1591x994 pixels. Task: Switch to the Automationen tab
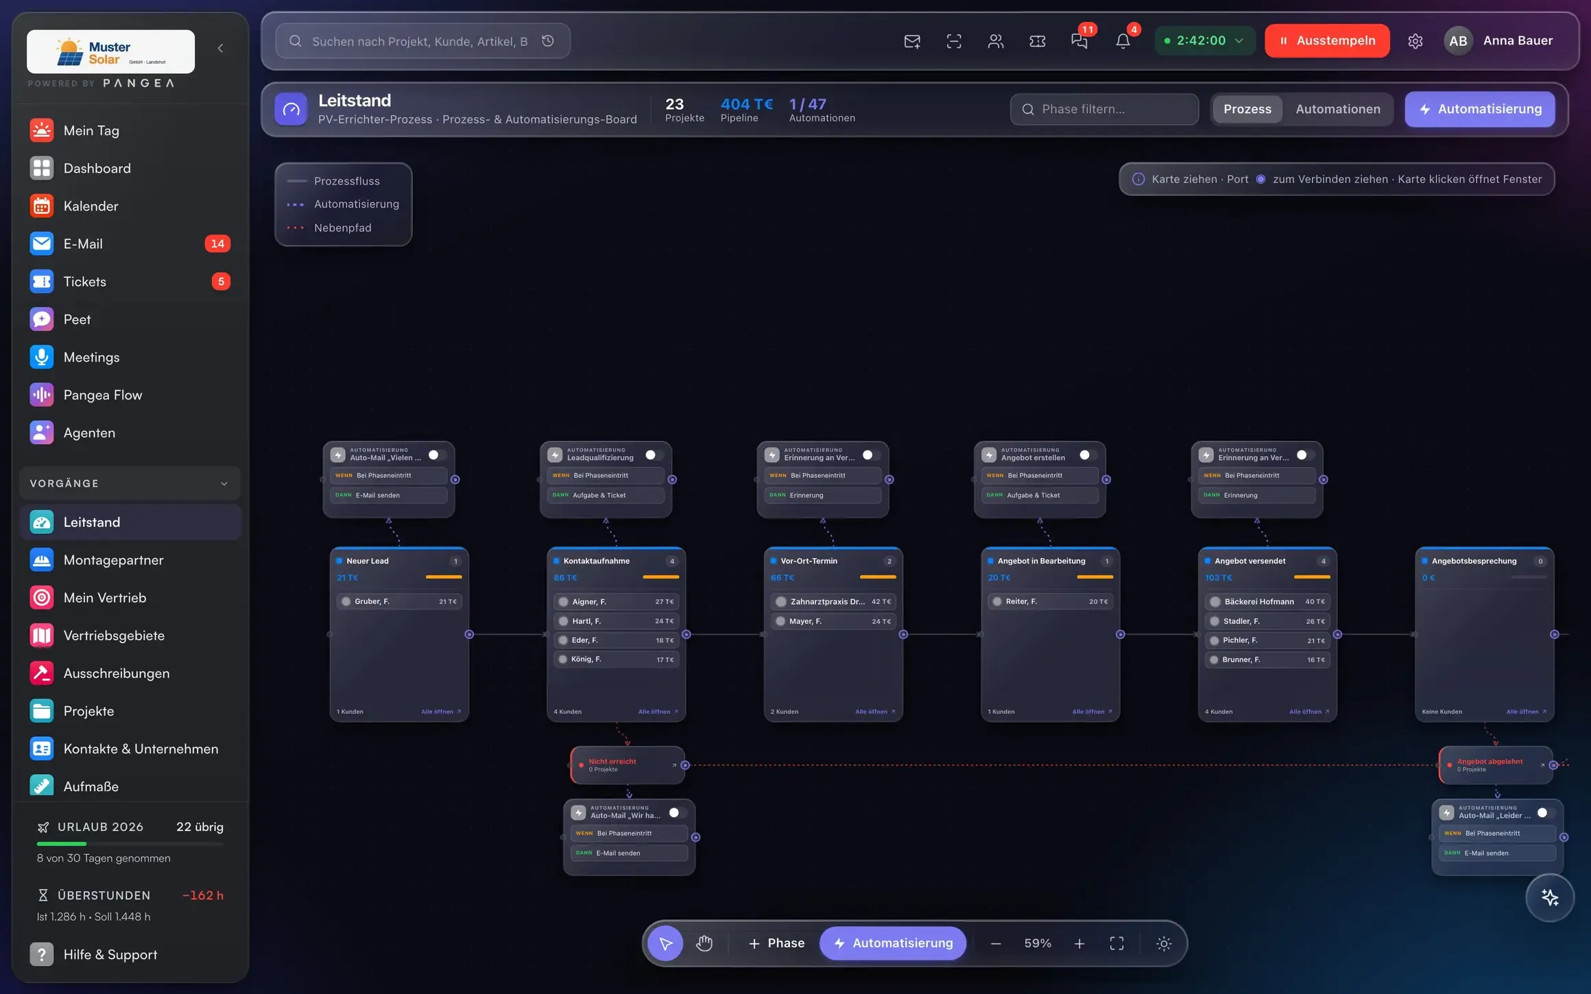coord(1337,109)
